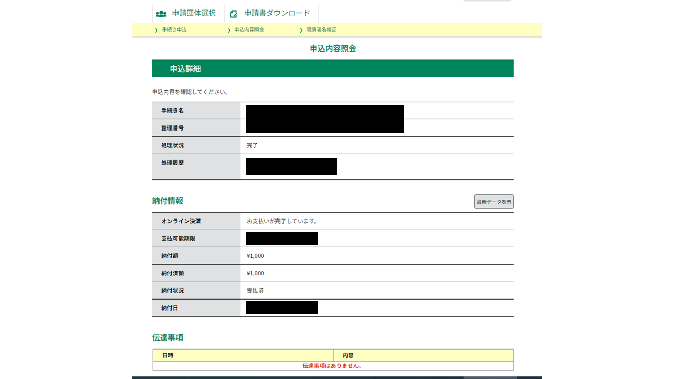Image resolution: width=674 pixels, height=379 pixels.
Task: Open the 申込内容照会 navigation link
Action: click(x=249, y=30)
